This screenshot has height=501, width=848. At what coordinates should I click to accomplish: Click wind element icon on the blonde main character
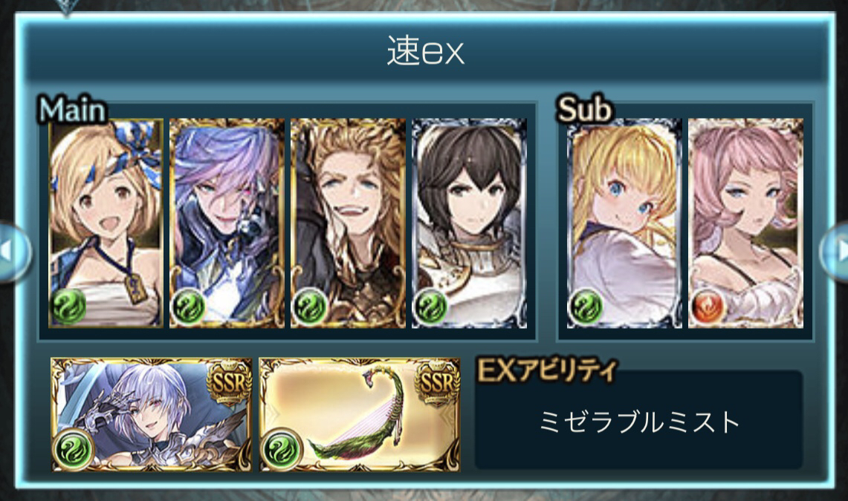(68, 306)
